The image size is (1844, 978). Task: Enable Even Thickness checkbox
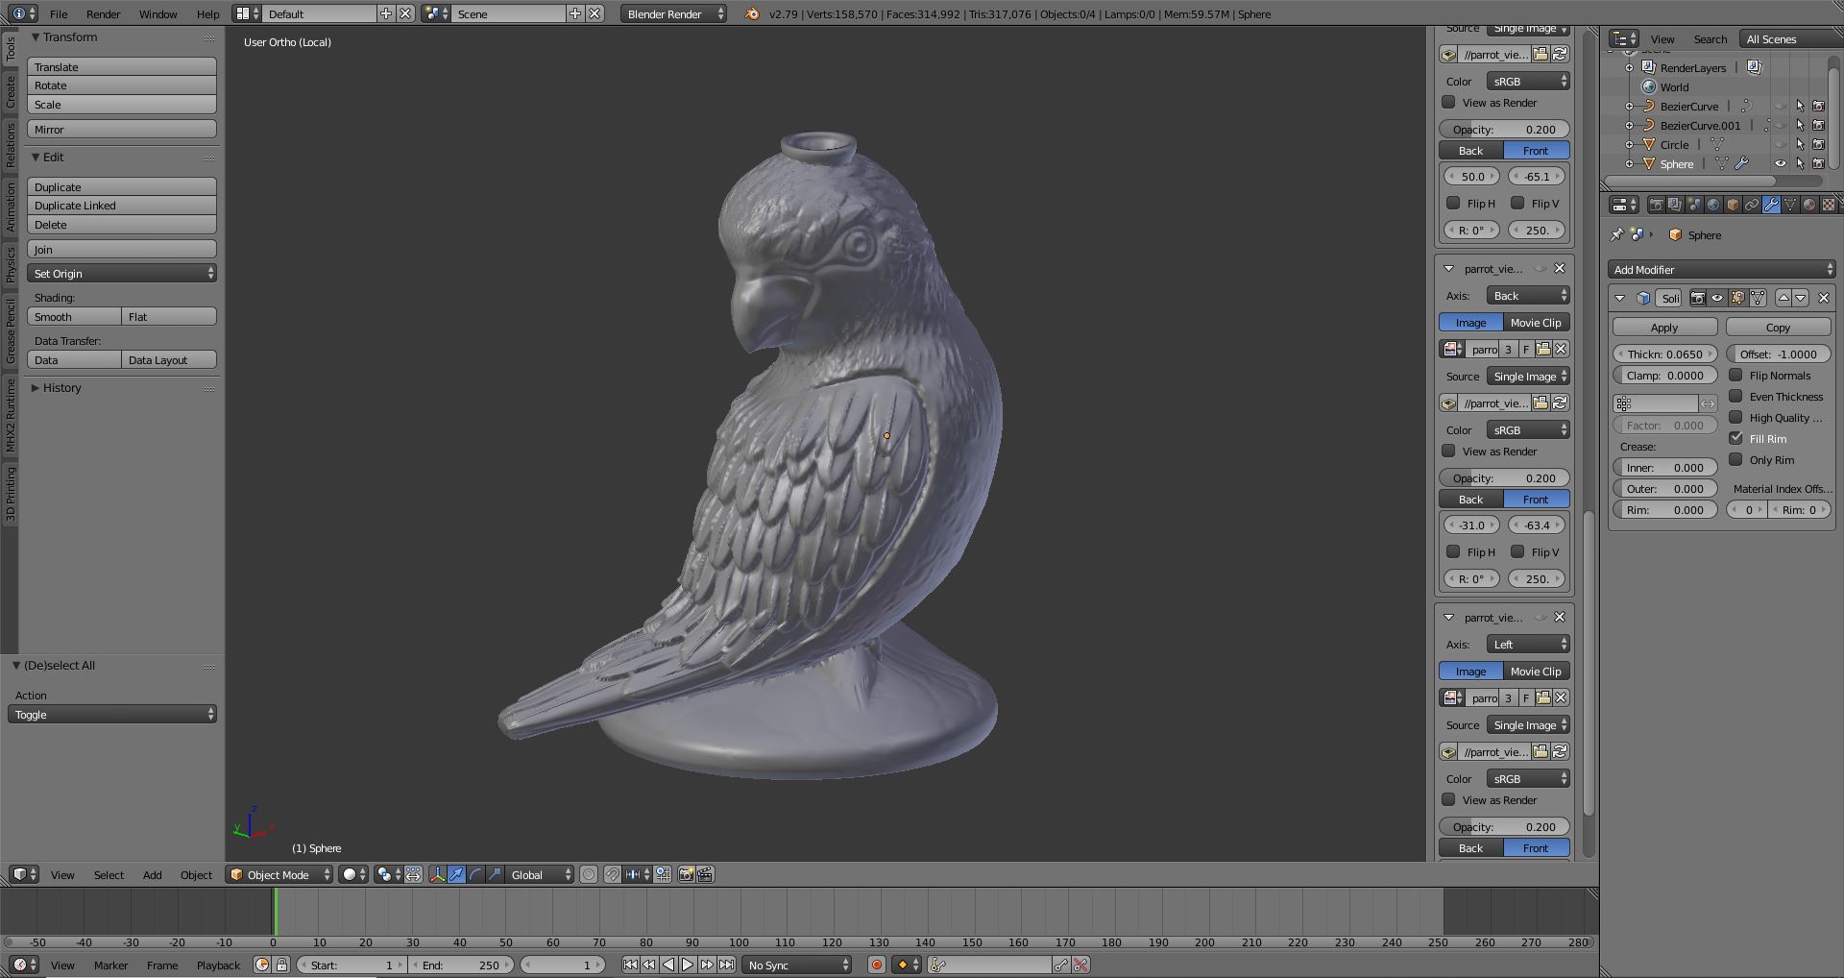pos(1735,396)
